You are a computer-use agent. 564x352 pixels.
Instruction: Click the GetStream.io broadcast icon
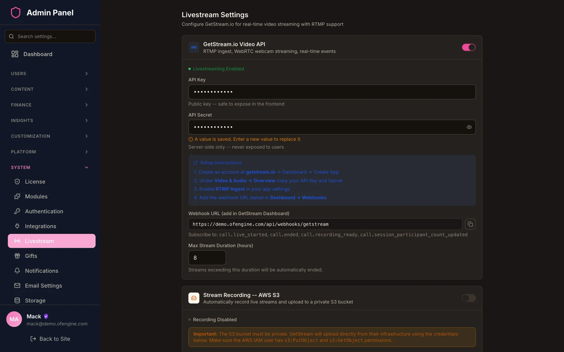(194, 47)
